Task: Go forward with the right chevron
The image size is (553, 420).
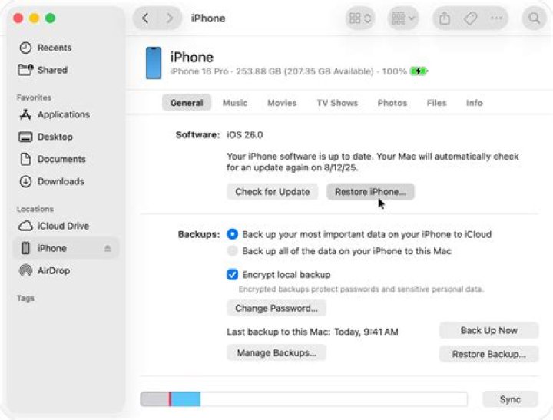Action: (170, 18)
